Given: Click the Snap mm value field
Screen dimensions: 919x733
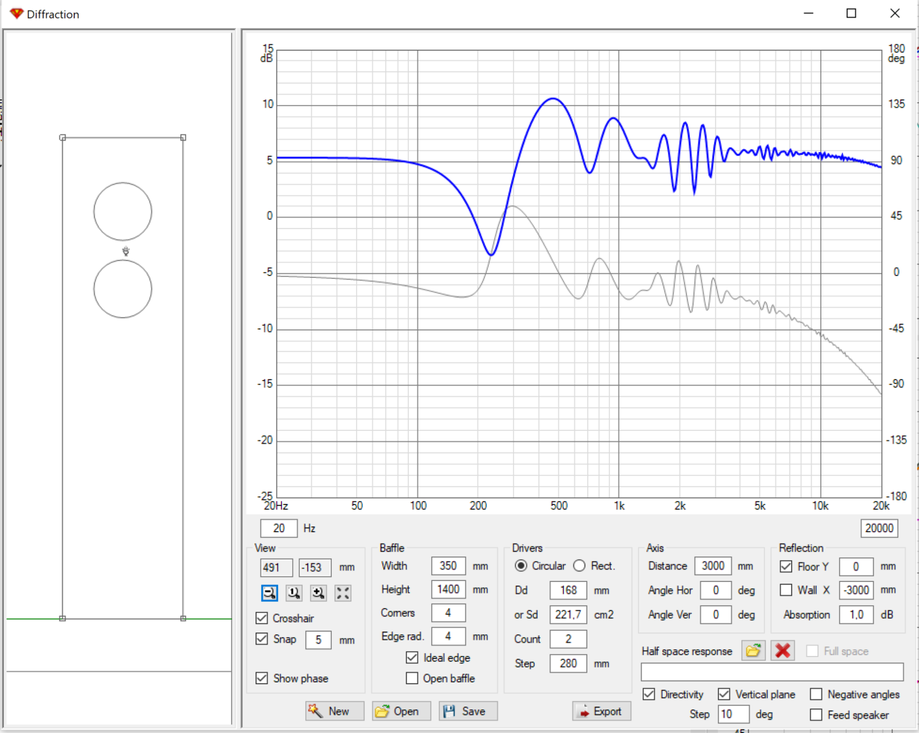Looking at the screenshot, I should [319, 640].
